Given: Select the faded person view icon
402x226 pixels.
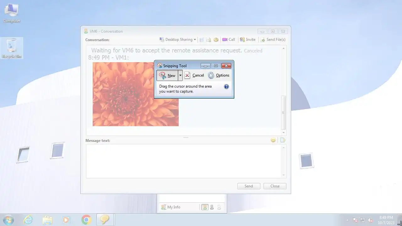Looking at the screenshot, I should 219,207.
